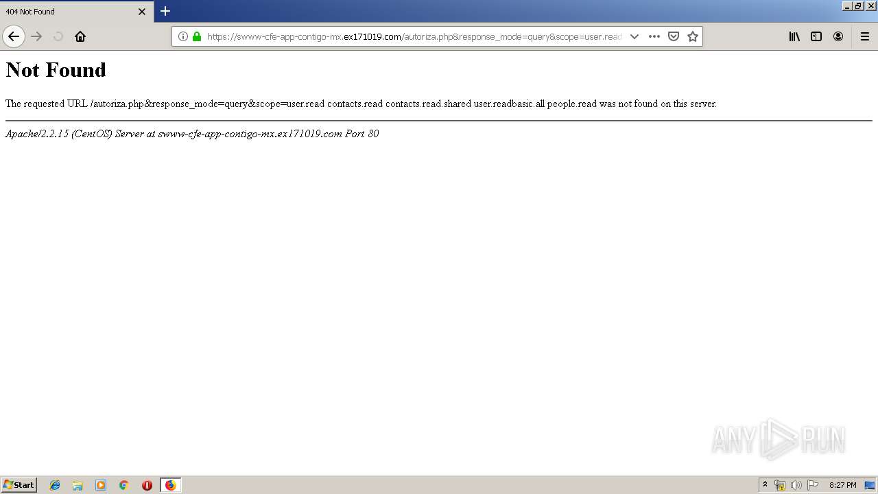Launch Opera browser from taskbar
The width and height of the screenshot is (878, 494).
[x=147, y=485]
